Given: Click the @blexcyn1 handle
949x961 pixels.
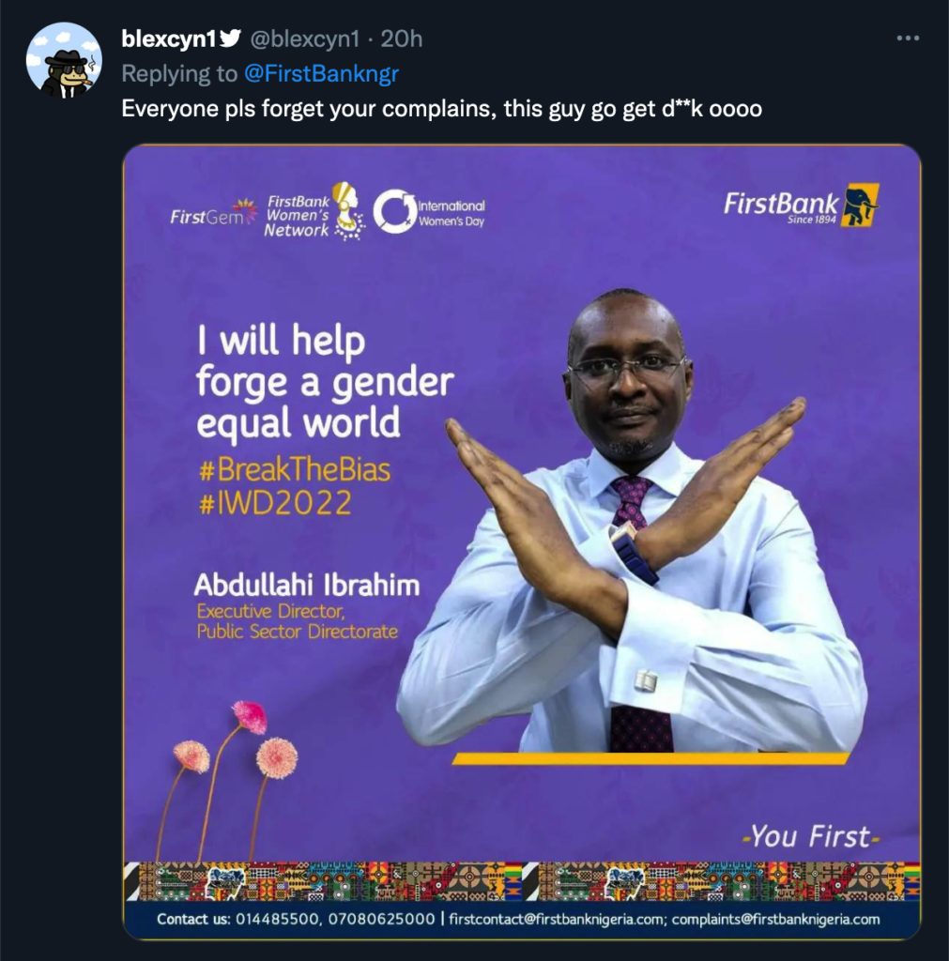Looking at the screenshot, I should click(305, 38).
